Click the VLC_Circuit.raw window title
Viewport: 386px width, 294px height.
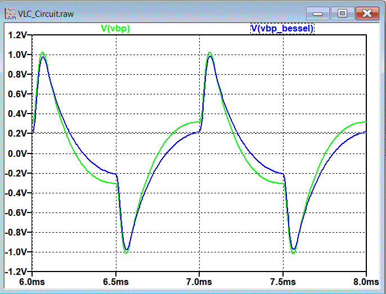(46, 14)
